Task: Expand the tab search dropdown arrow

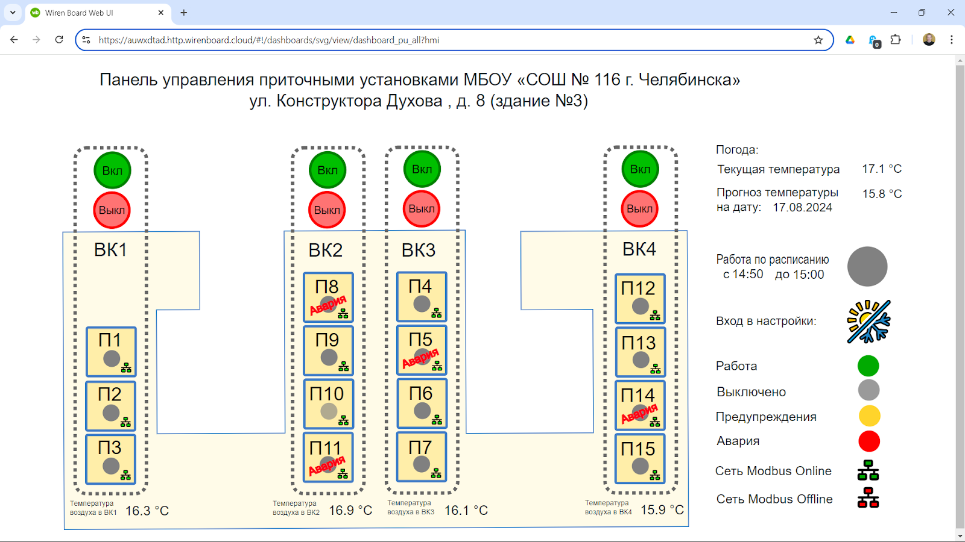Action: pyautogui.click(x=13, y=13)
